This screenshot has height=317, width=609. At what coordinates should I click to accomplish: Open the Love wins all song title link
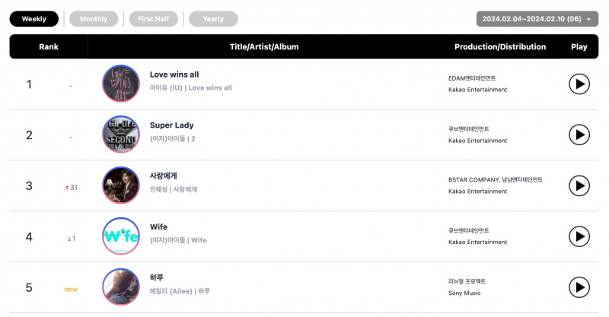(174, 74)
